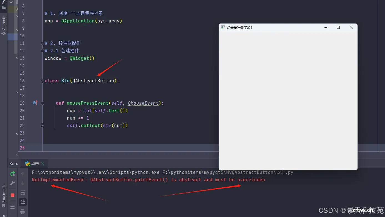385x217 pixels.
Task: Open the Project tool window tab
Action: tap(4, 5)
